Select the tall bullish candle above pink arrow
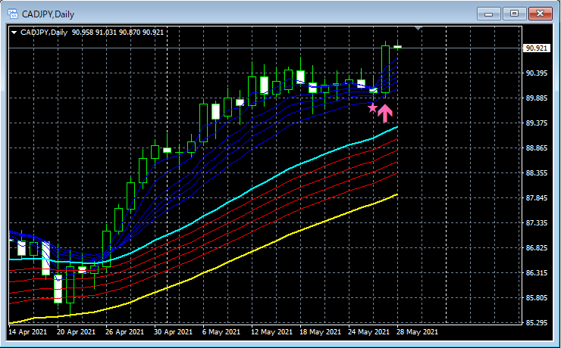The width and height of the screenshot is (561, 348). pyautogui.click(x=385, y=70)
